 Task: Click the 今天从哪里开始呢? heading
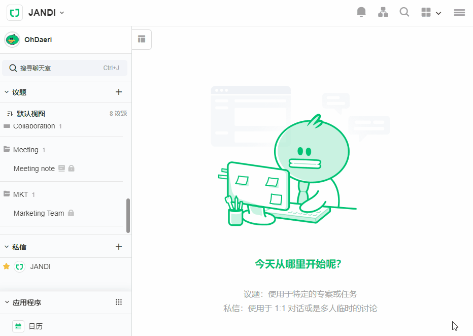(x=298, y=264)
